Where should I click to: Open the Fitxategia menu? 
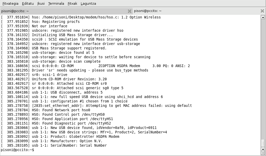[x=10, y=4]
